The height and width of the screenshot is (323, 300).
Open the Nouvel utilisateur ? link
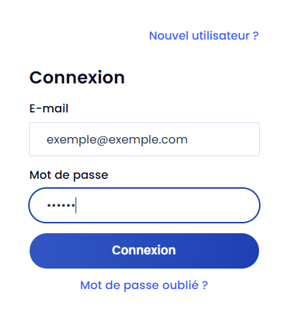[x=204, y=36]
